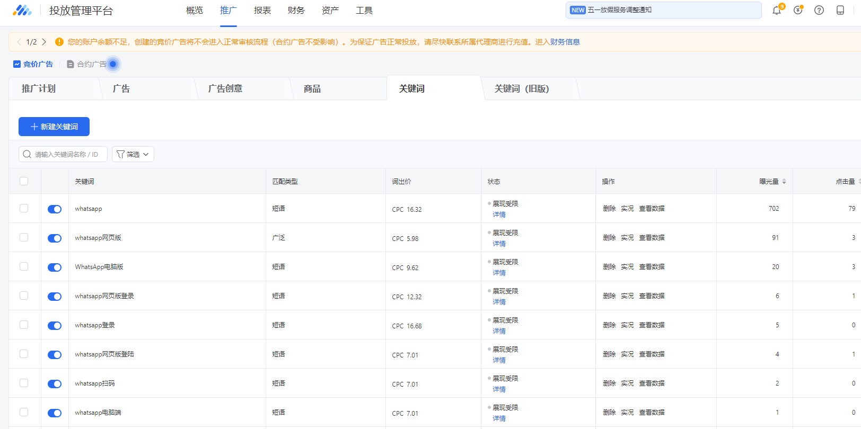Open the 财务 menu
This screenshot has width=861, height=429.
(x=296, y=10)
